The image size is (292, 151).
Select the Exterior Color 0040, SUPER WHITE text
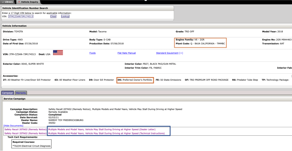click(23, 64)
